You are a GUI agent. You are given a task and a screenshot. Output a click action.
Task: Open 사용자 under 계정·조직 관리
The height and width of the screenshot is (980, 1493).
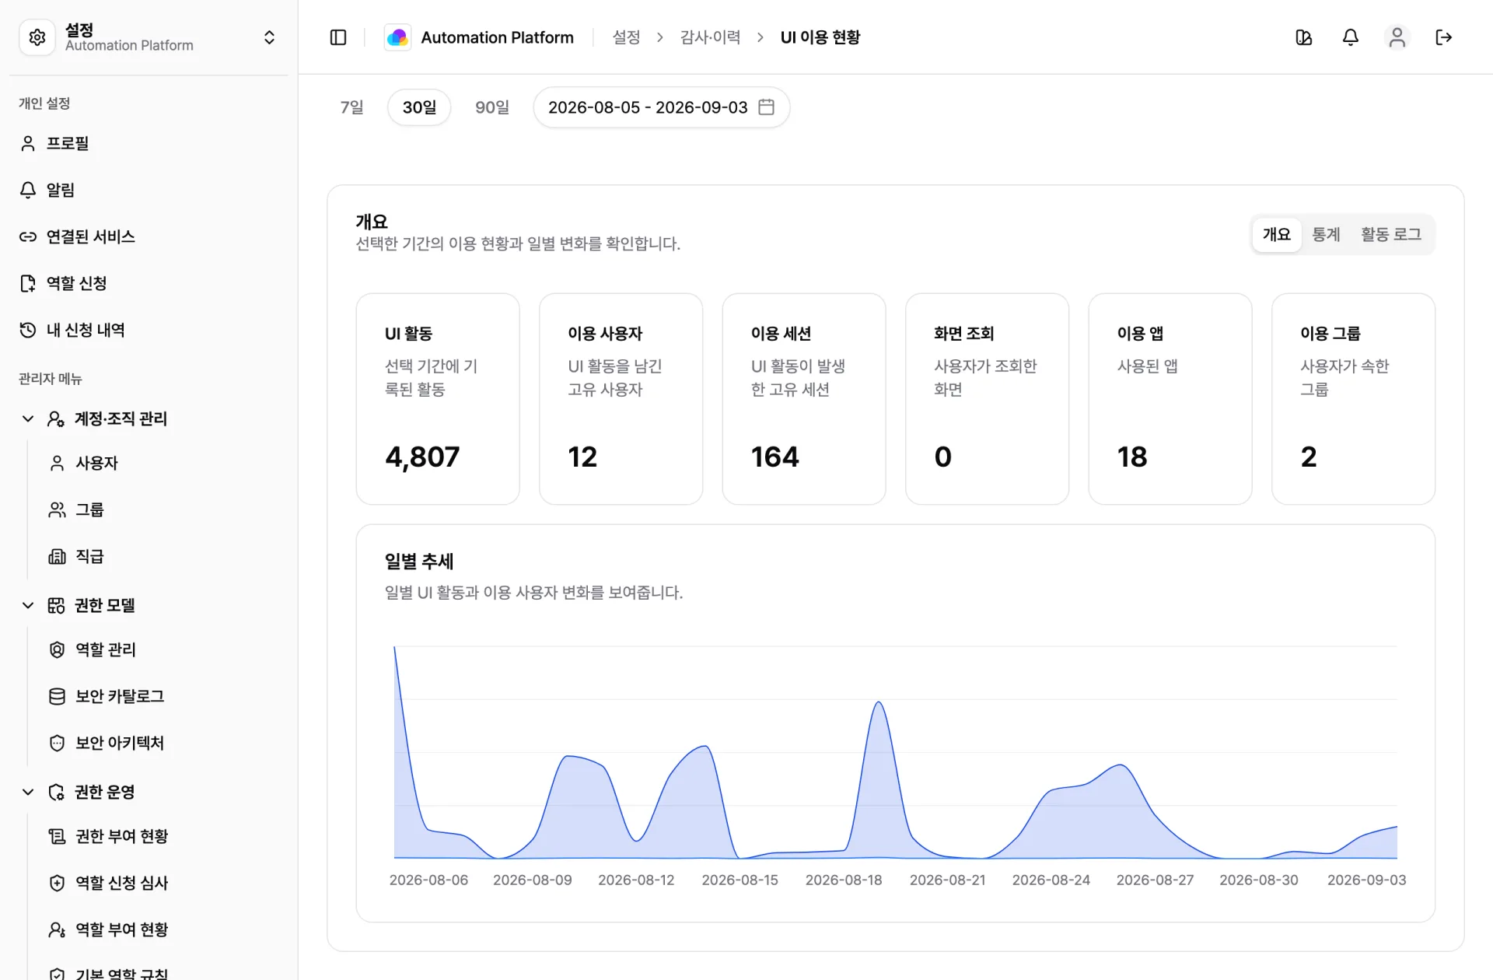[163, 463]
